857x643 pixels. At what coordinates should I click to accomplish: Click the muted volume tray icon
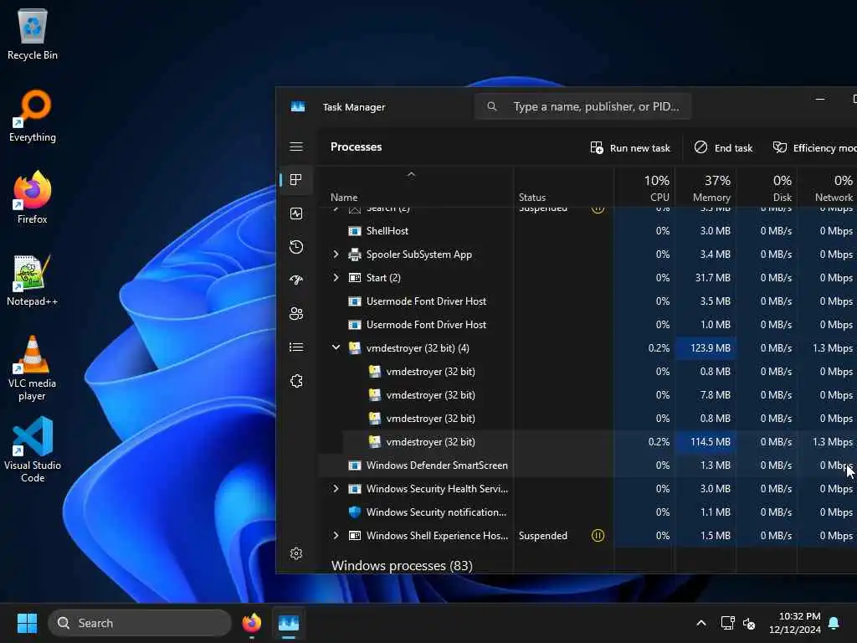tap(749, 623)
